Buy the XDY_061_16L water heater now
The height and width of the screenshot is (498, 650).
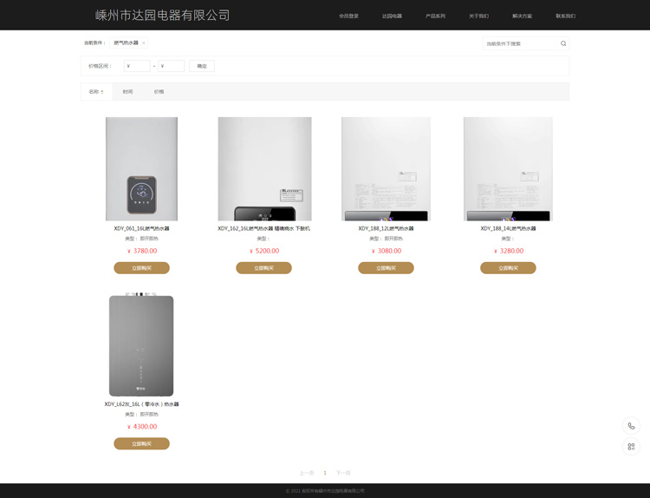[x=142, y=268]
